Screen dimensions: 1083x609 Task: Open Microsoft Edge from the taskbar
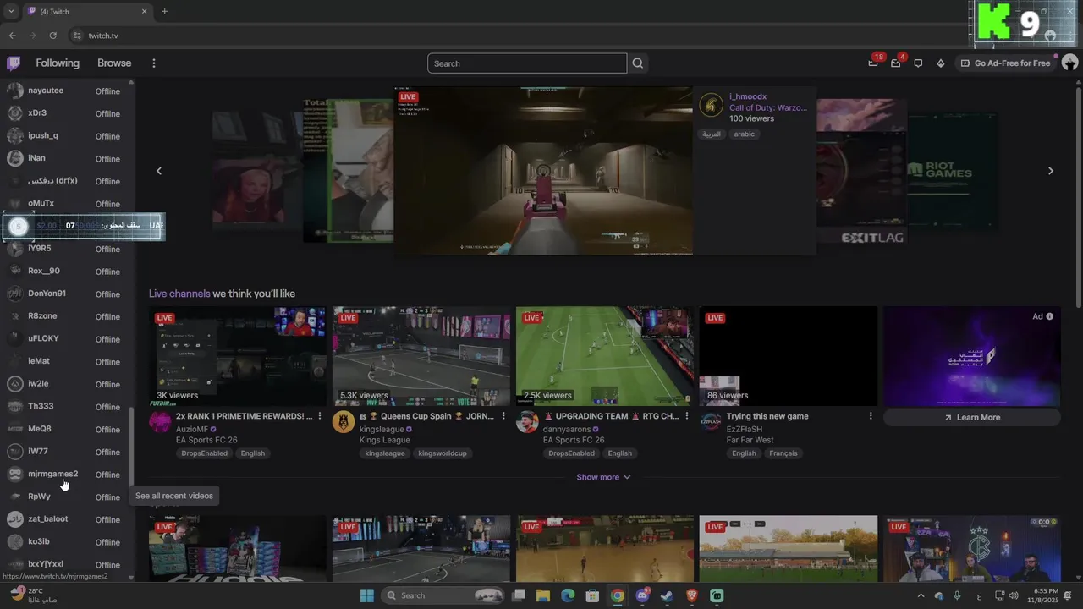(x=568, y=595)
